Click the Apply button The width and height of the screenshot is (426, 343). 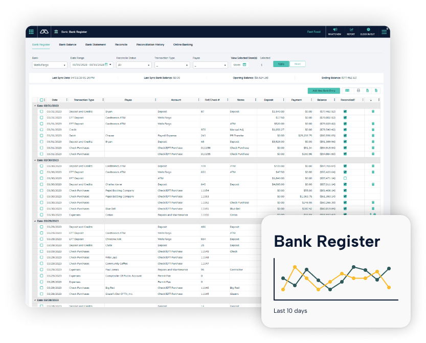pyautogui.click(x=281, y=64)
